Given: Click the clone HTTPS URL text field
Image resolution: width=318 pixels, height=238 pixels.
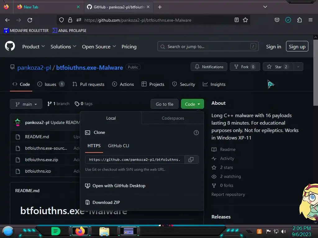Looking at the screenshot, I should pyautogui.click(x=135, y=160).
